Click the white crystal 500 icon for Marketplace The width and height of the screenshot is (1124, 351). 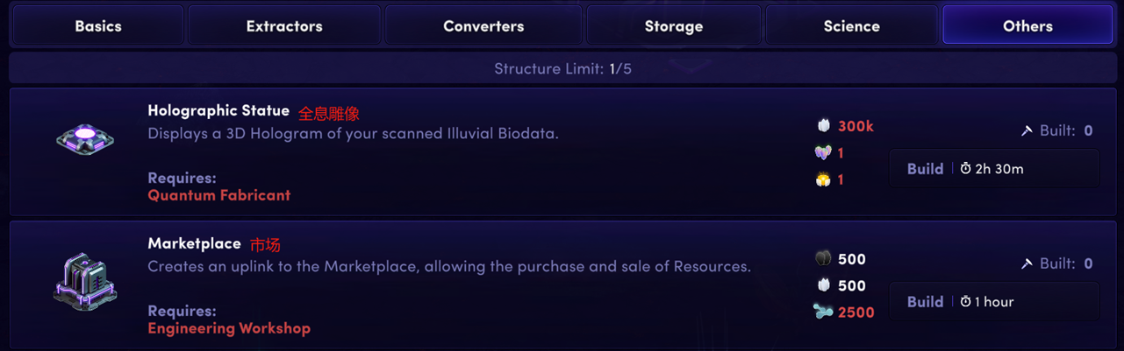click(823, 285)
